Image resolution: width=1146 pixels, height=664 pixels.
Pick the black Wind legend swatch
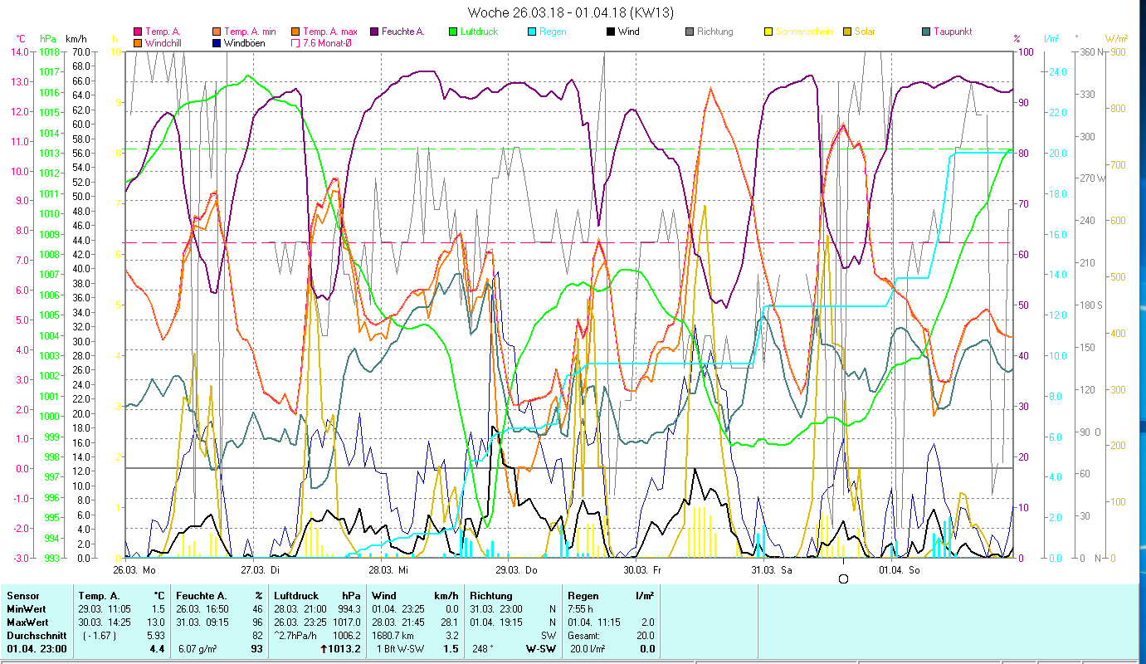tap(611, 32)
